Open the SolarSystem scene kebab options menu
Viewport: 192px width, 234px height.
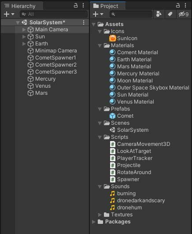84,22
